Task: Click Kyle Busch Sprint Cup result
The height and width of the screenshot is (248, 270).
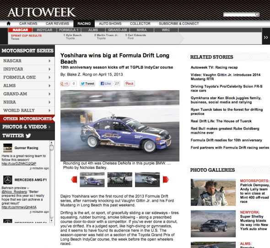Action: tap(72, 37)
